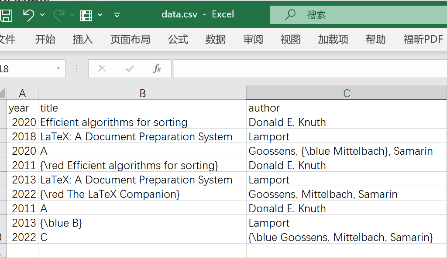The width and height of the screenshot is (447, 258).
Task: Click the Cancel (X) formula bar icon
Action: pyautogui.click(x=102, y=68)
